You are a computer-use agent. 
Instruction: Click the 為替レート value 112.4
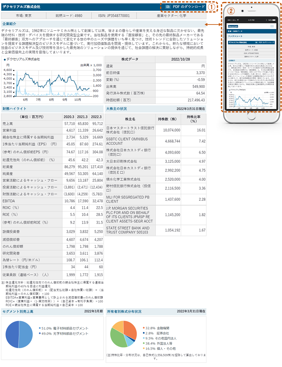[98, 260]
